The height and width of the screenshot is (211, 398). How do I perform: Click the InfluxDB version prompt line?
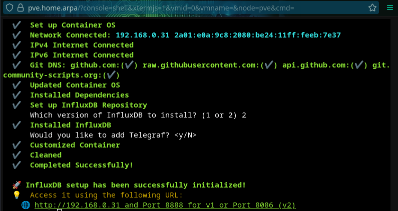(x=138, y=115)
